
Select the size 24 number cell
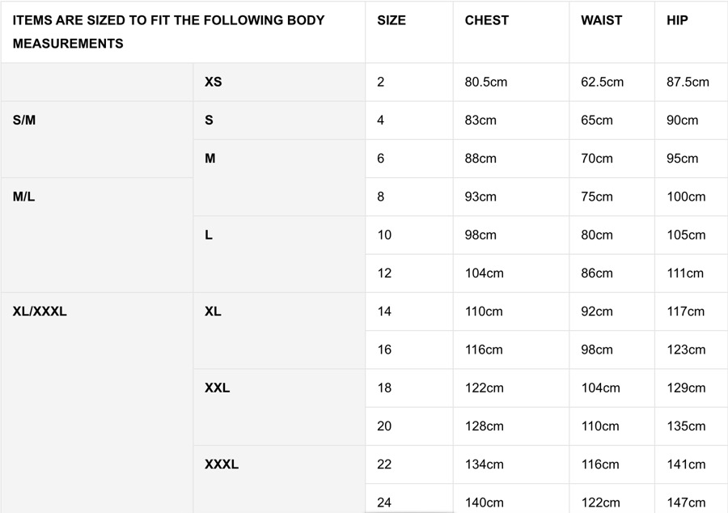click(x=384, y=502)
